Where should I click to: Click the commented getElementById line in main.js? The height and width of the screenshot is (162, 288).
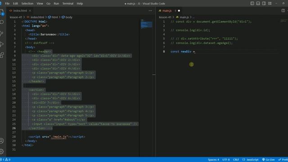(211, 22)
